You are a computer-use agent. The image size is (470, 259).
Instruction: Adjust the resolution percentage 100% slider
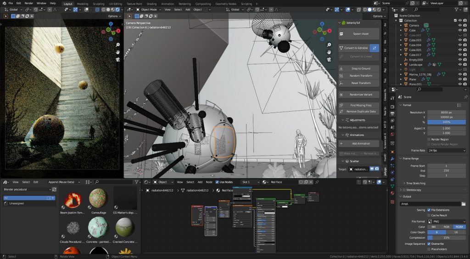coord(446,122)
